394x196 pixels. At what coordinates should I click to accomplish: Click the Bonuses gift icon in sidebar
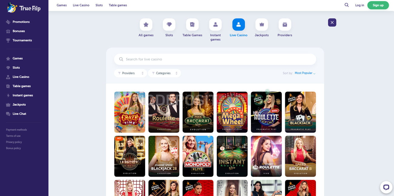coord(8,31)
